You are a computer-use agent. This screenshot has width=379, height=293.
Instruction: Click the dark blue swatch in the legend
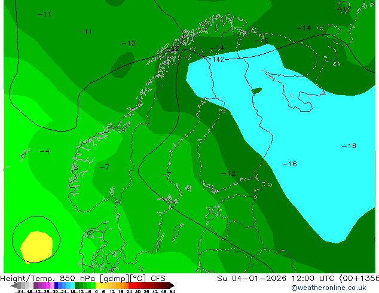[56, 285]
